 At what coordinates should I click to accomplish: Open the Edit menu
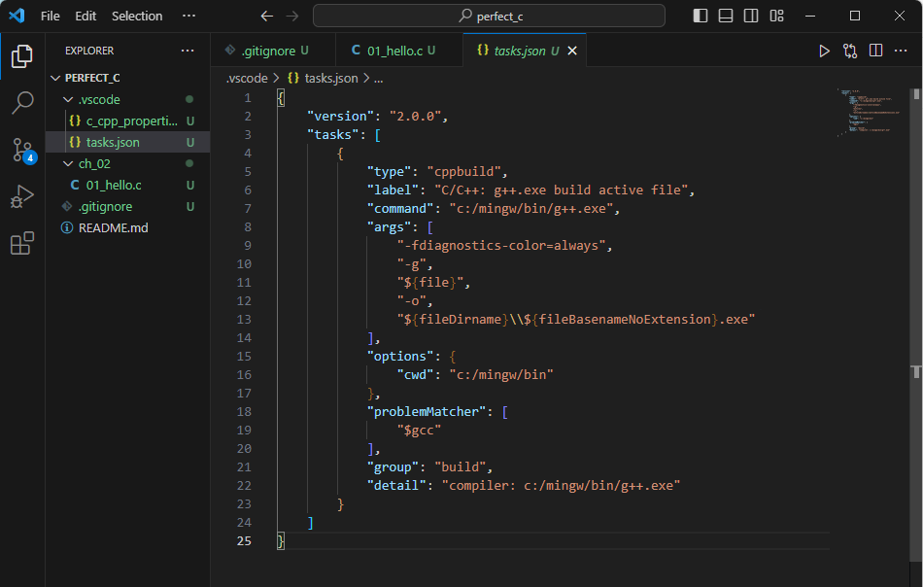[85, 16]
